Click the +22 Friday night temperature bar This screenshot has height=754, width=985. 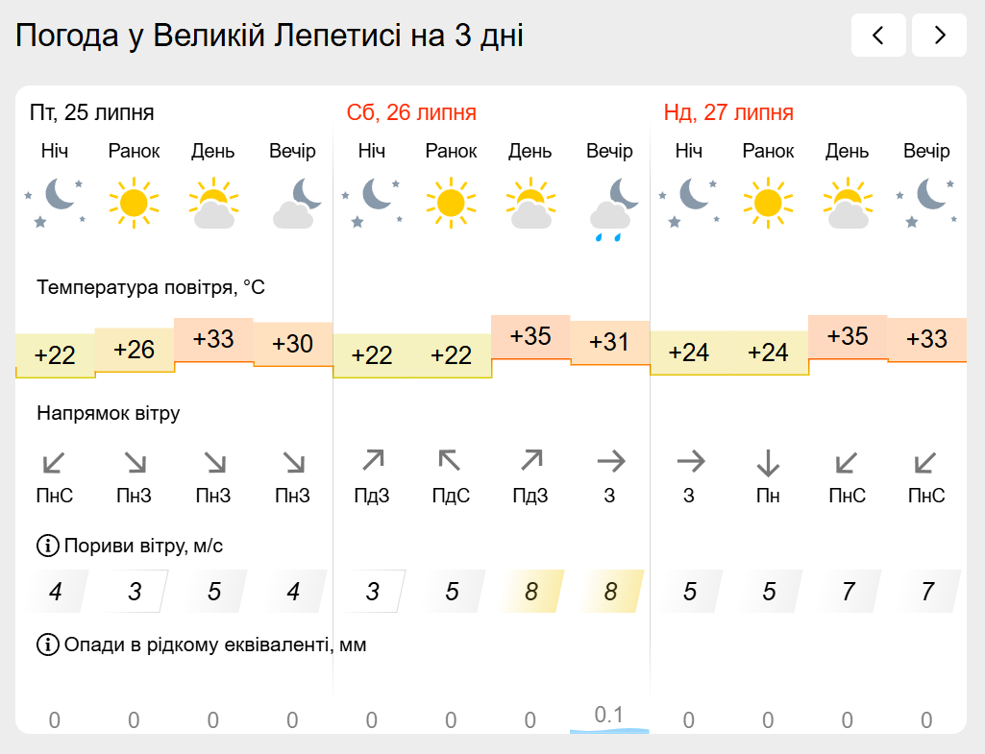point(56,356)
